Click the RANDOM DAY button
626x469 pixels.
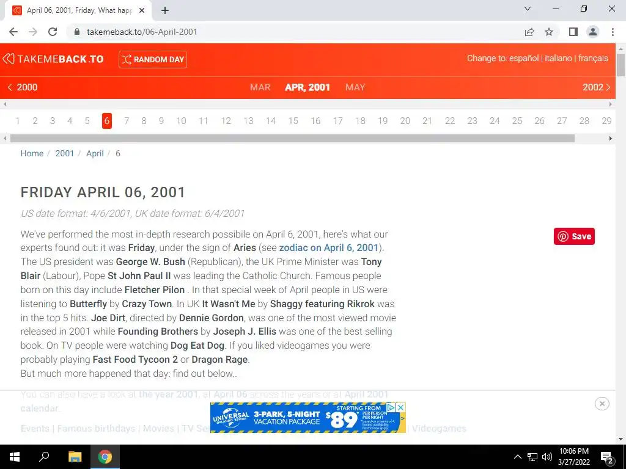(x=152, y=59)
